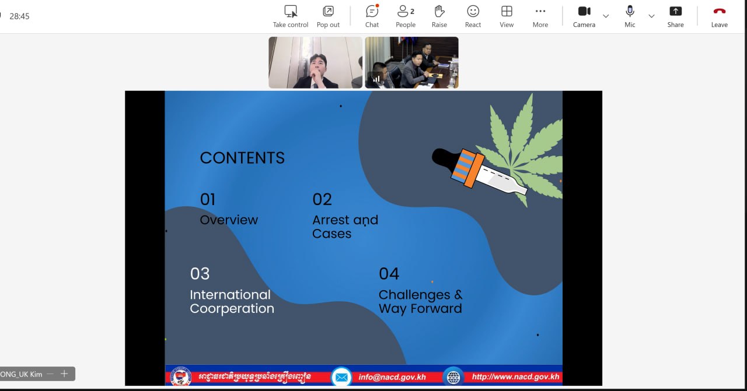Expand the Mic options dropdown arrow

click(651, 16)
